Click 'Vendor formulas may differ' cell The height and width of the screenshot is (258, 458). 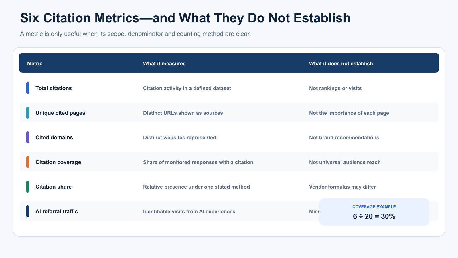click(x=342, y=187)
